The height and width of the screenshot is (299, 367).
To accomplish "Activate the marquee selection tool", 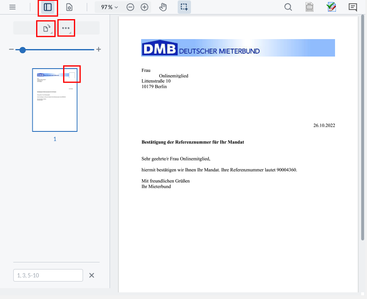I will pos(184,7).
